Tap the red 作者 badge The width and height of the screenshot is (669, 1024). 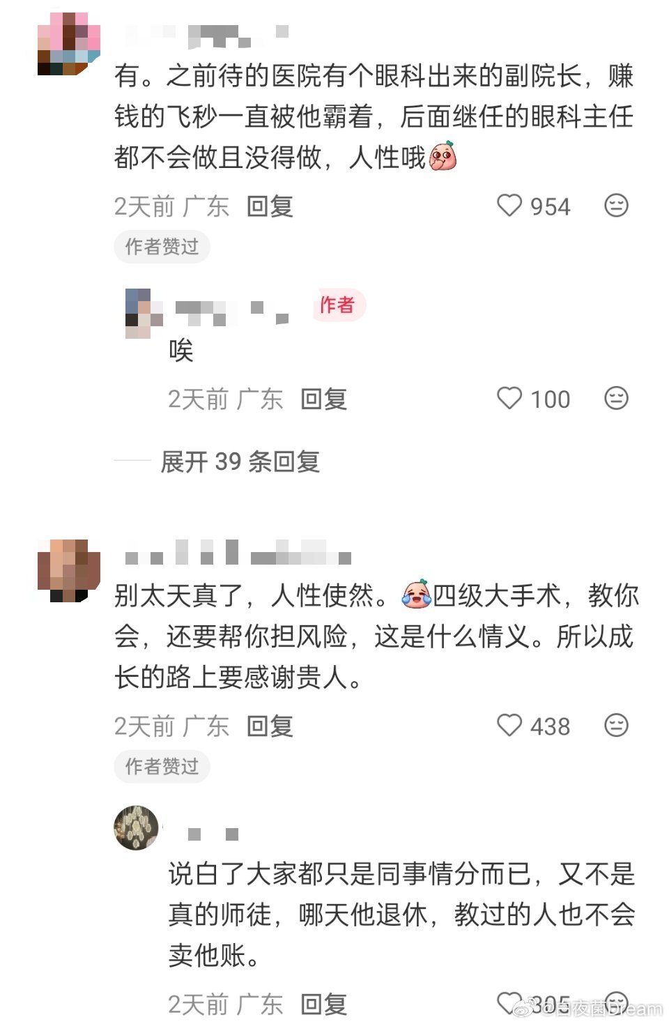pos(338,305)
